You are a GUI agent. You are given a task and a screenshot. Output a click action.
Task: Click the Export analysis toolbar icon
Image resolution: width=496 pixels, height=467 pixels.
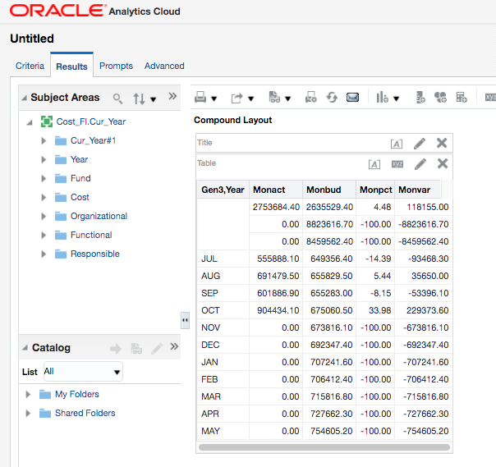(237, 98)
